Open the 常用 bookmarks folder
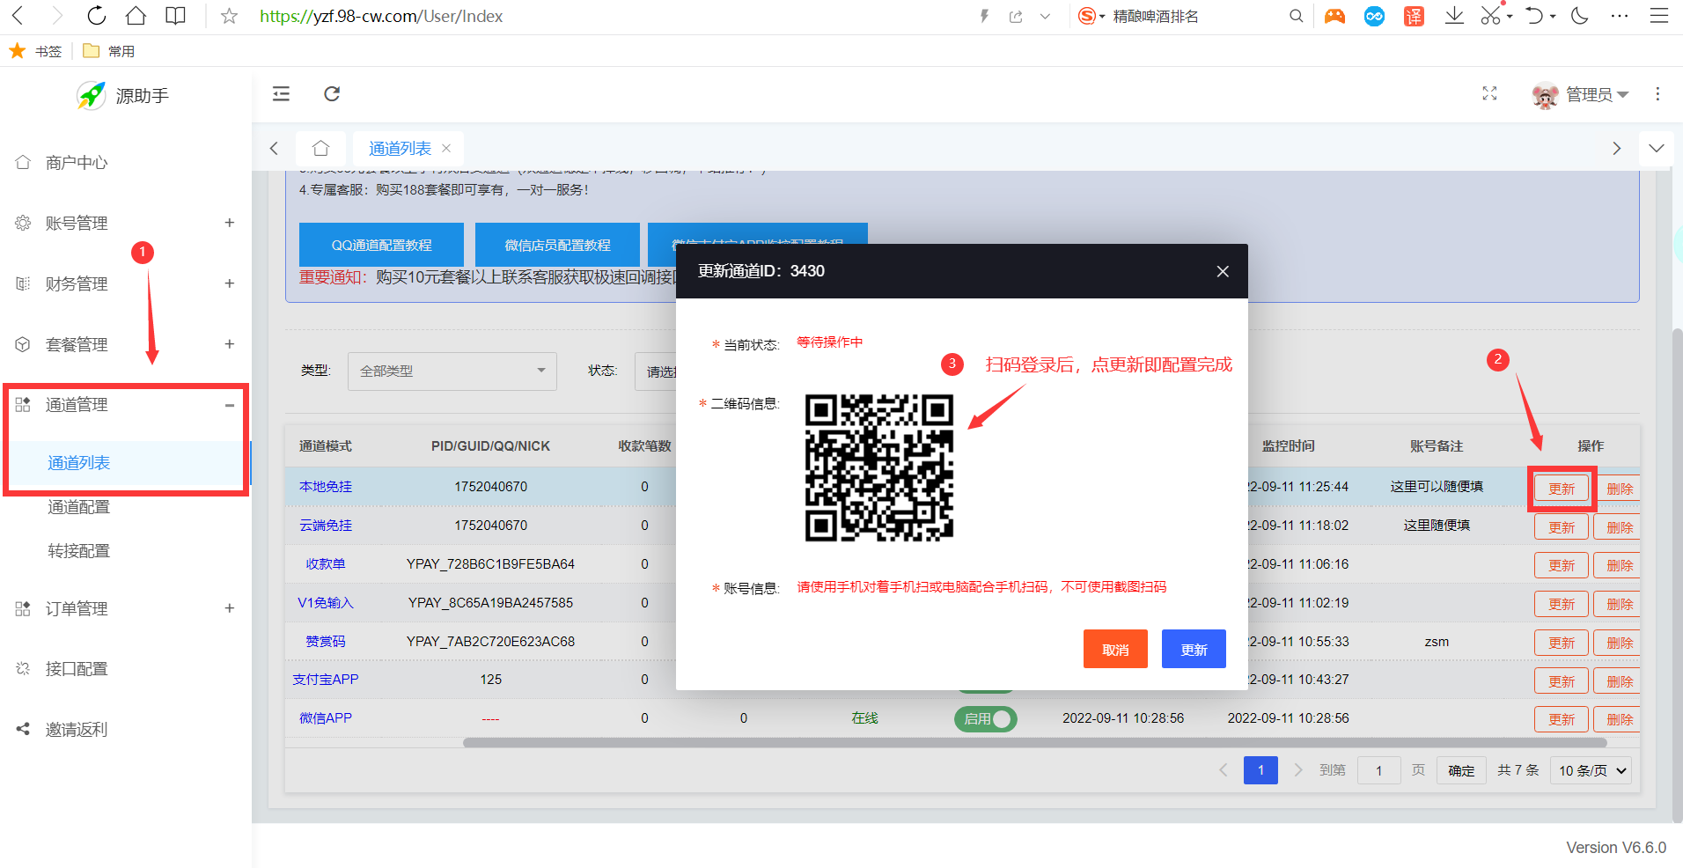Screen dimensions: 1683x868 coord(109,51)
